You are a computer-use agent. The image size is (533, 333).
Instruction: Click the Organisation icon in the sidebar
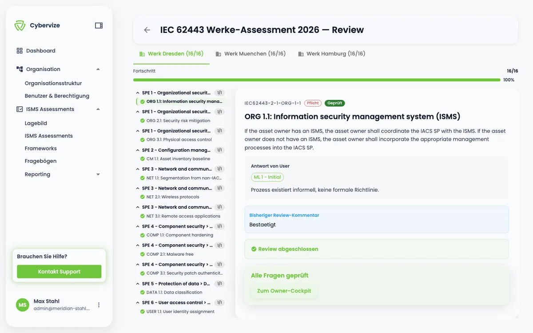(x=19, y=69)
